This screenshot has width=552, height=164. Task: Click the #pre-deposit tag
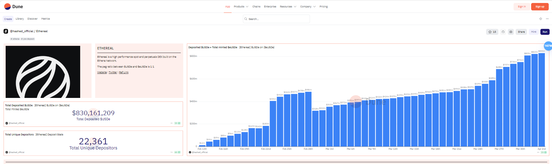[x=28, y=39]
